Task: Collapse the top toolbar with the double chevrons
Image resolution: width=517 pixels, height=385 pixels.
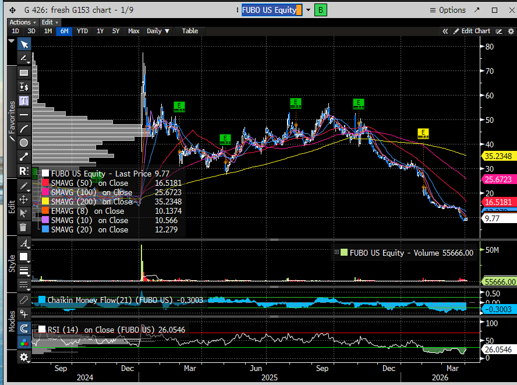Action: pyautogui.click(x=445, y=31)
